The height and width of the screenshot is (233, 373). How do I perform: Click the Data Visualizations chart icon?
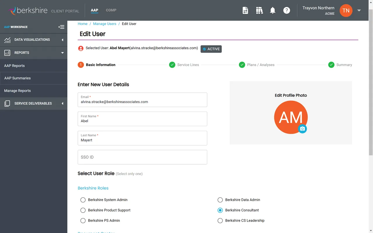pos(7,40)
